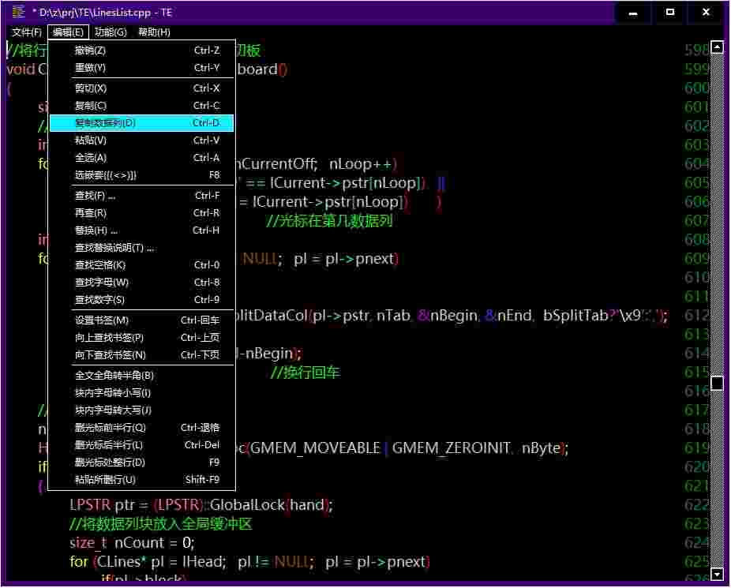Screen dimensions: 731x588
Task: Click the scrollbar up arrow
Action: point(717,47)
